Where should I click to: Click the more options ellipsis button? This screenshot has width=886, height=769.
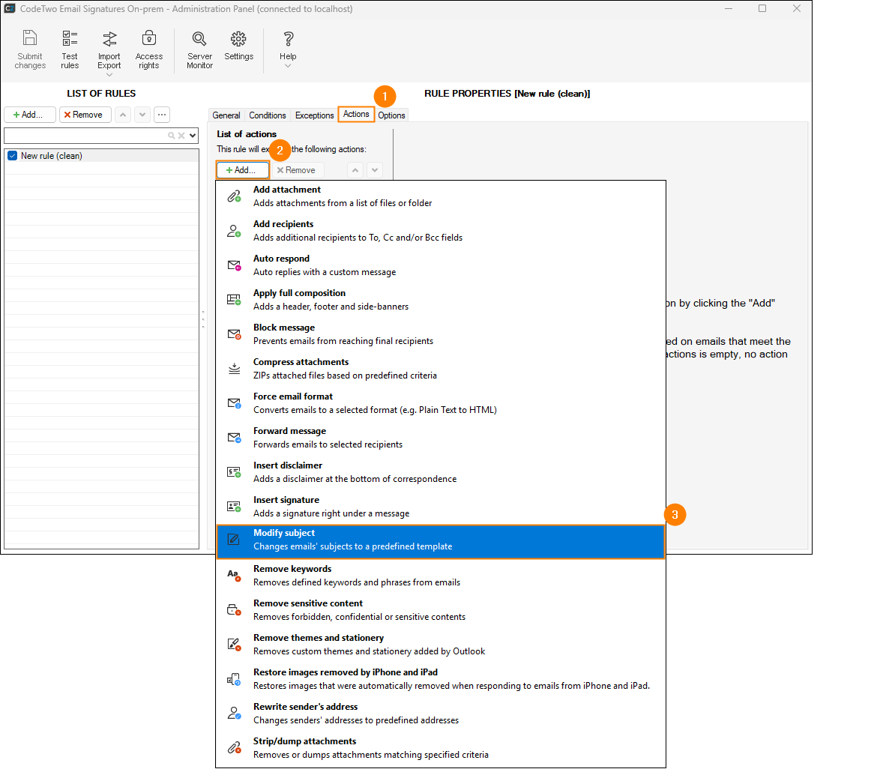162,115
